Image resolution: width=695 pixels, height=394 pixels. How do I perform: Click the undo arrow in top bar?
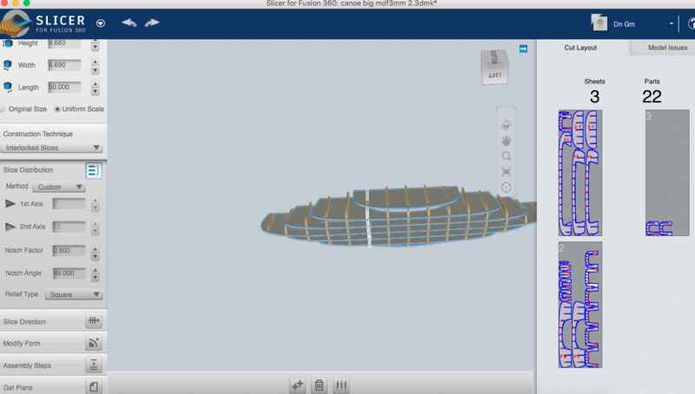[x=129, y=23]
